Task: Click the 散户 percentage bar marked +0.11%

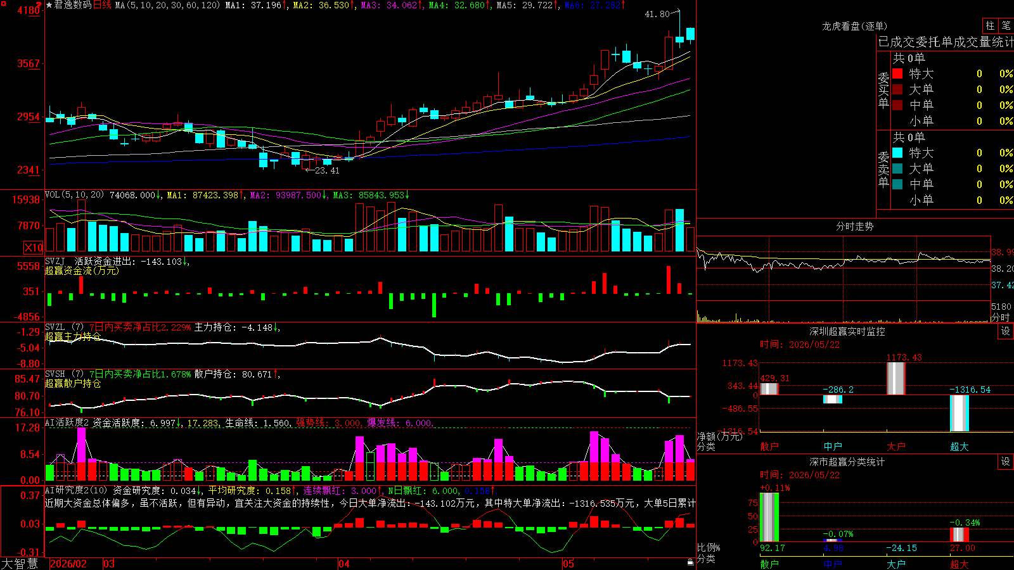Action: point(769,517)
